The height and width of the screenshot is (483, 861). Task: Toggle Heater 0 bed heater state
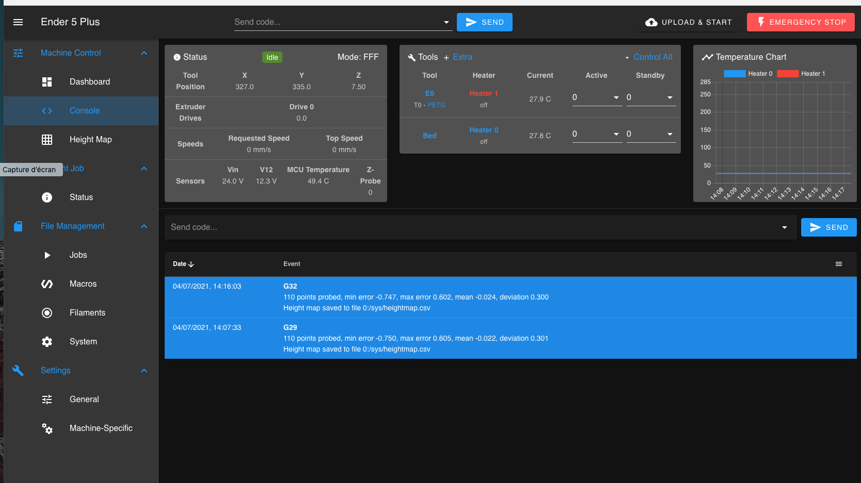pyautogui.click(x=484, y=130)
